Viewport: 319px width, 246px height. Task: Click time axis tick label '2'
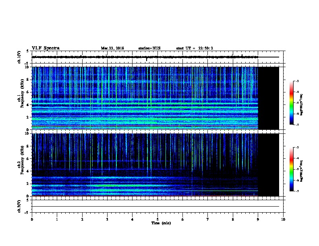tap(82, 219)
